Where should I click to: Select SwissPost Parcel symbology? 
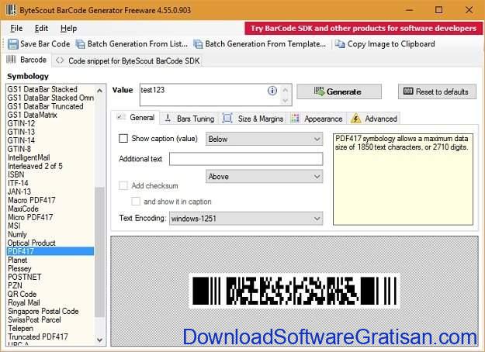coord(34,320)
